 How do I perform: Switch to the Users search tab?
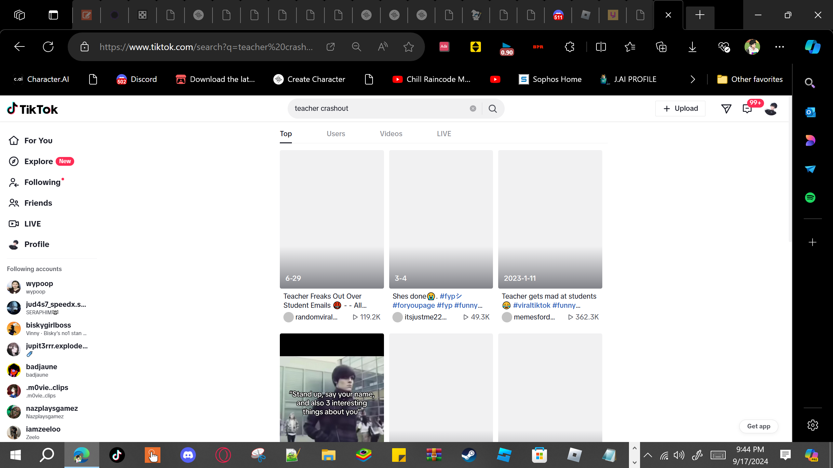coord(335,134)
